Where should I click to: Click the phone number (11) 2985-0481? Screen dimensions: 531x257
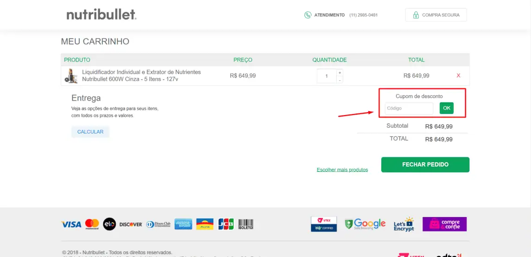click(364, 15)
